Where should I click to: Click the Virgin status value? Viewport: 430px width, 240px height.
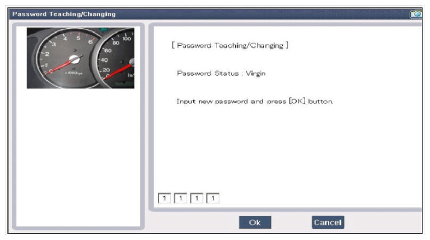pos(256,73)
